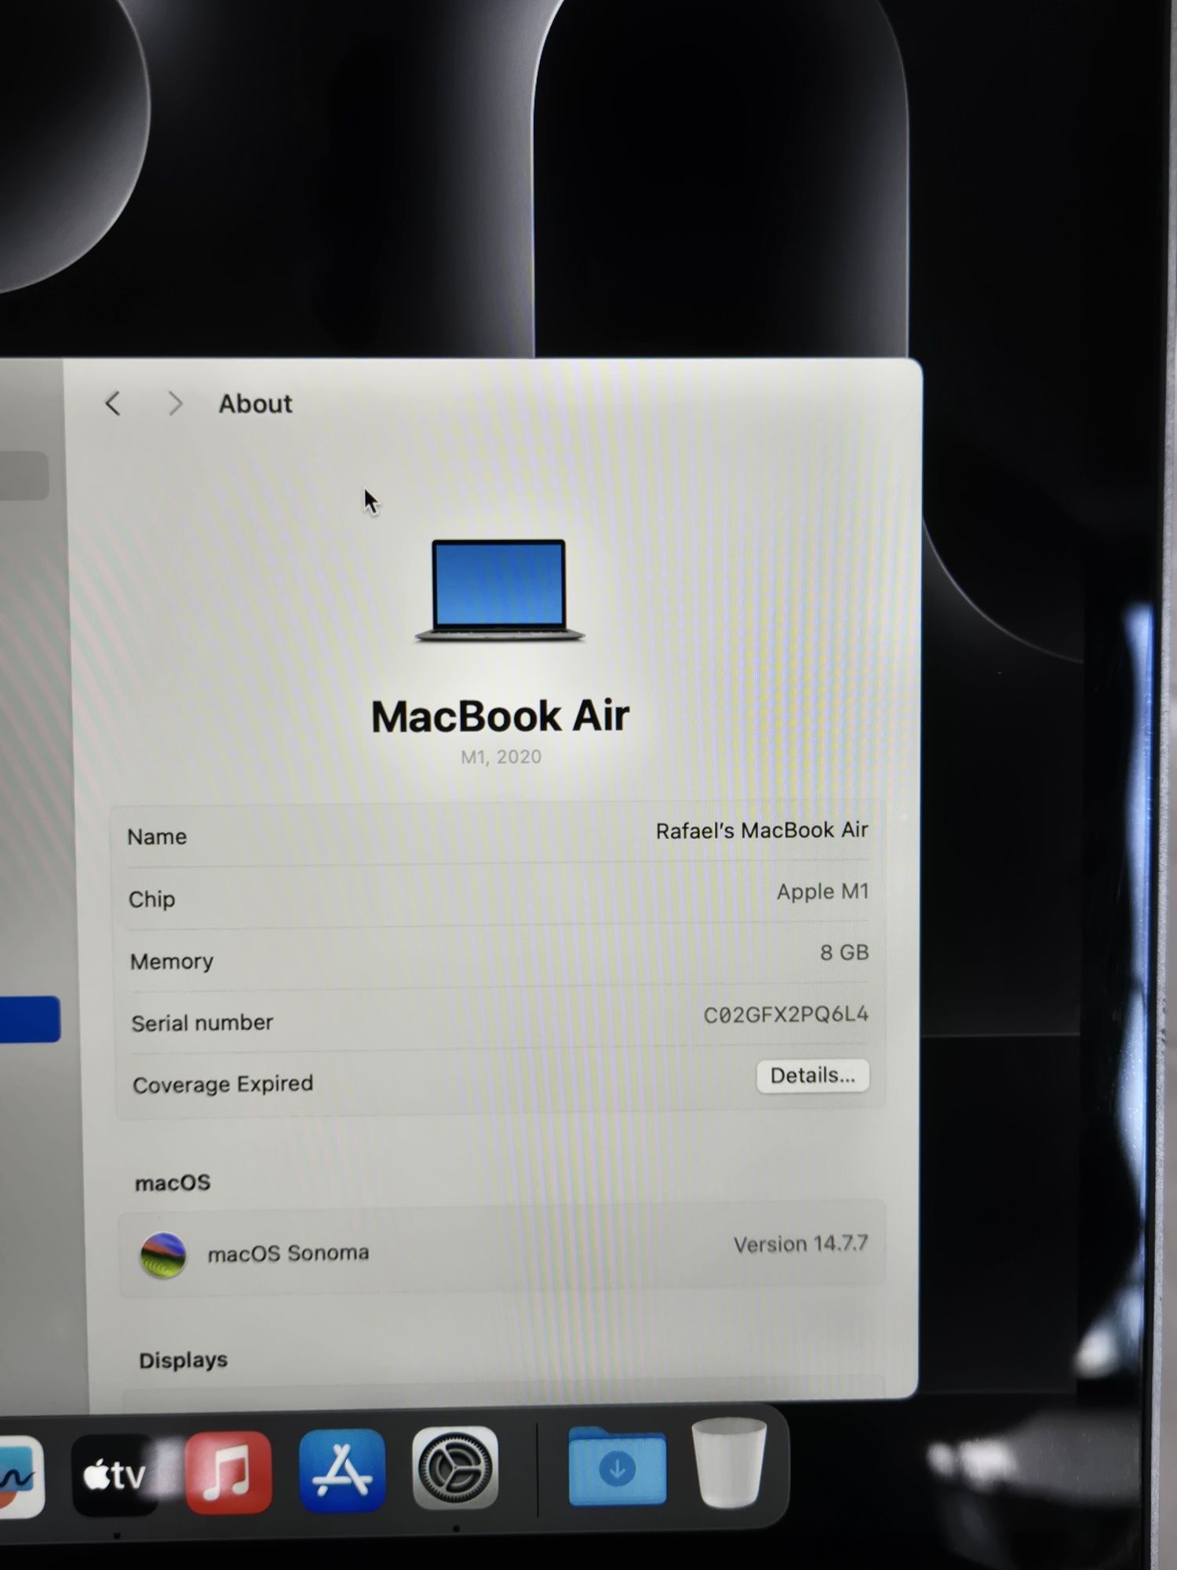Click the Chip label

click(x=151, y=900)
